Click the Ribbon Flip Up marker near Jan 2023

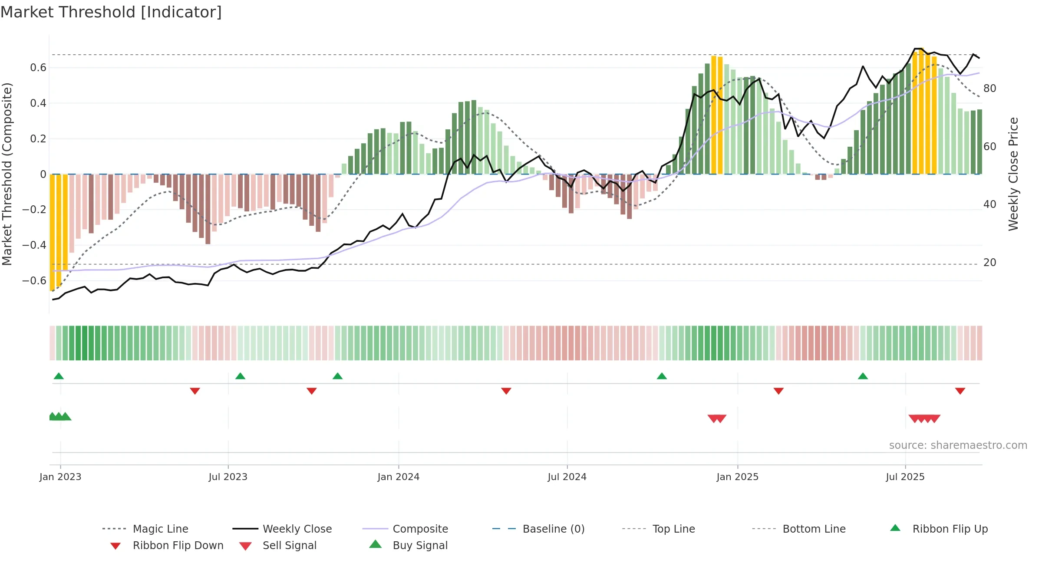(x=59, y=376)
